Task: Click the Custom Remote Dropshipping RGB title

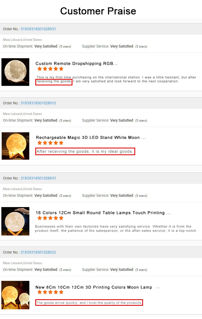Action: tap(76, 64)
